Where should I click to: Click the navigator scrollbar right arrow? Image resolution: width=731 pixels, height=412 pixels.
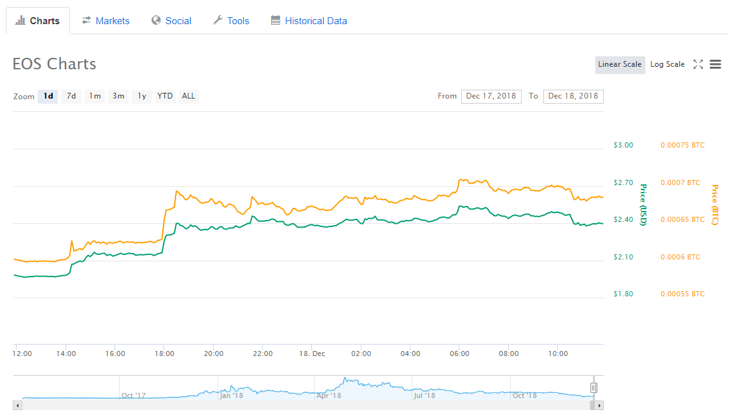pos(599,405)
